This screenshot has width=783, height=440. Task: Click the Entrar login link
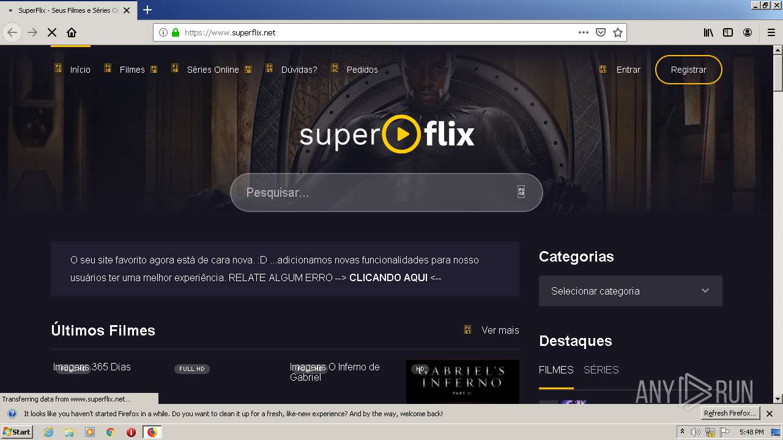pos(628,70)
